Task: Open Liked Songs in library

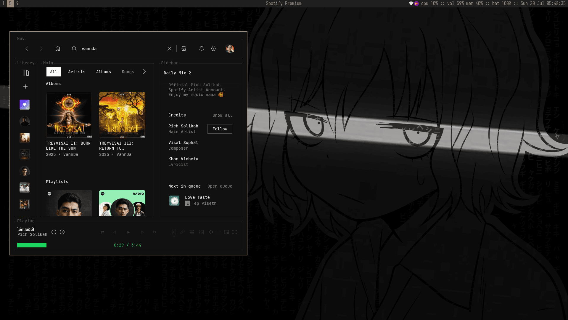Action: [25, 105]
